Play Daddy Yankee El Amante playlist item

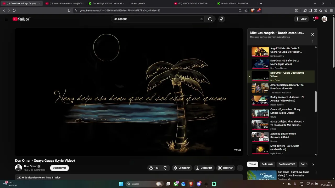(281, 101)
